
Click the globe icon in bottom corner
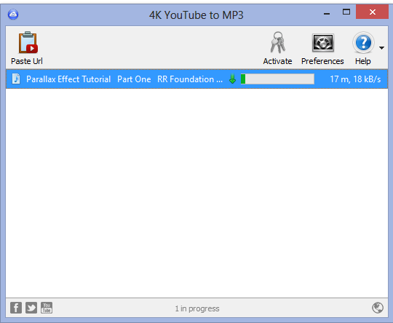[378, 308]
